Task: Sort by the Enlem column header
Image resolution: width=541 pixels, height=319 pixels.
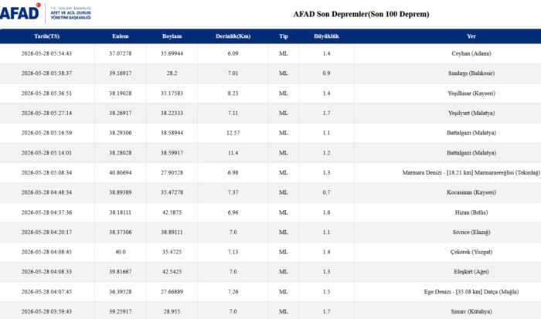Action: click(x=120, y=36)
